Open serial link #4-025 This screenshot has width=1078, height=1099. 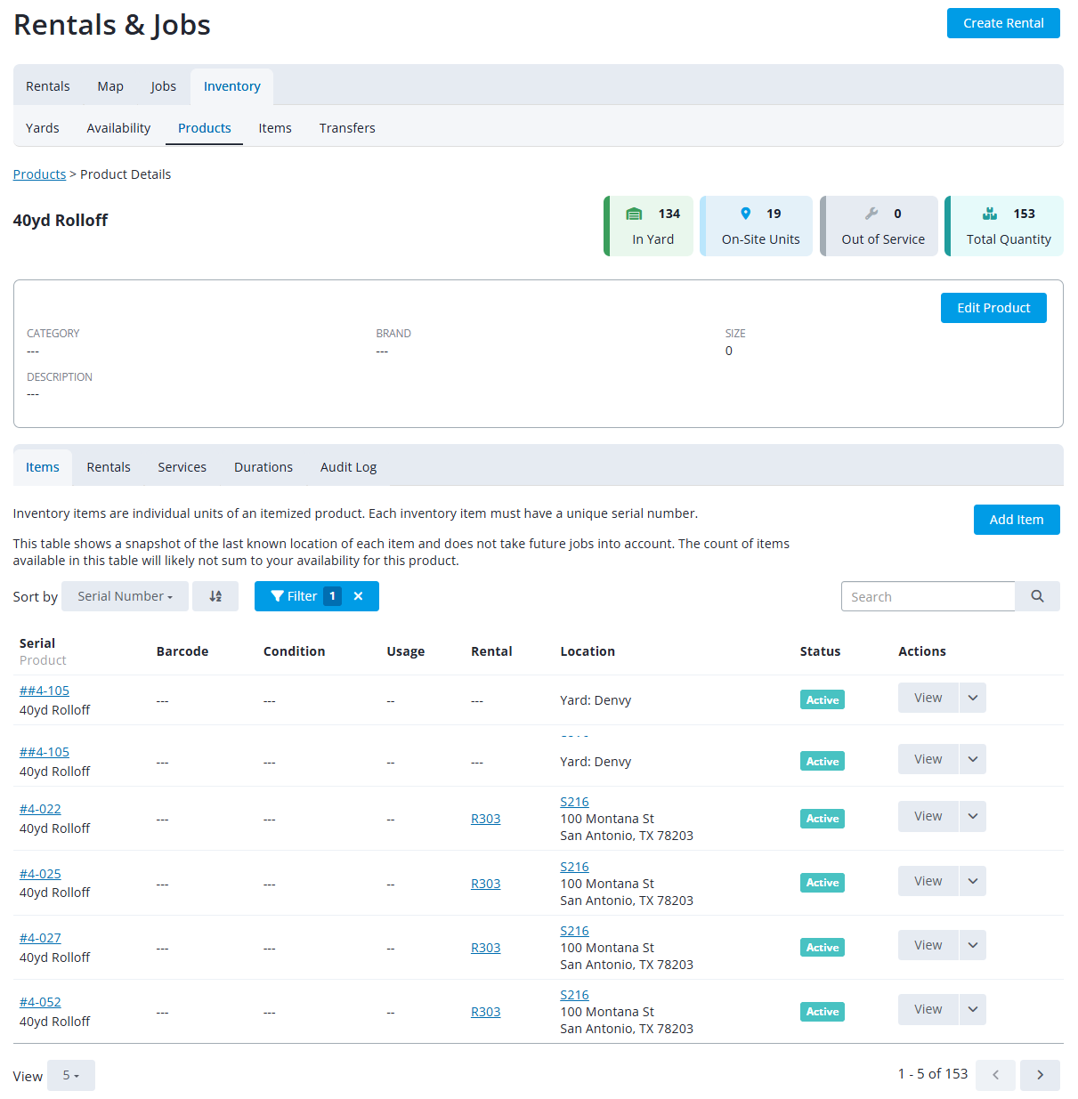pyautogui.click(x=40, y=874)
